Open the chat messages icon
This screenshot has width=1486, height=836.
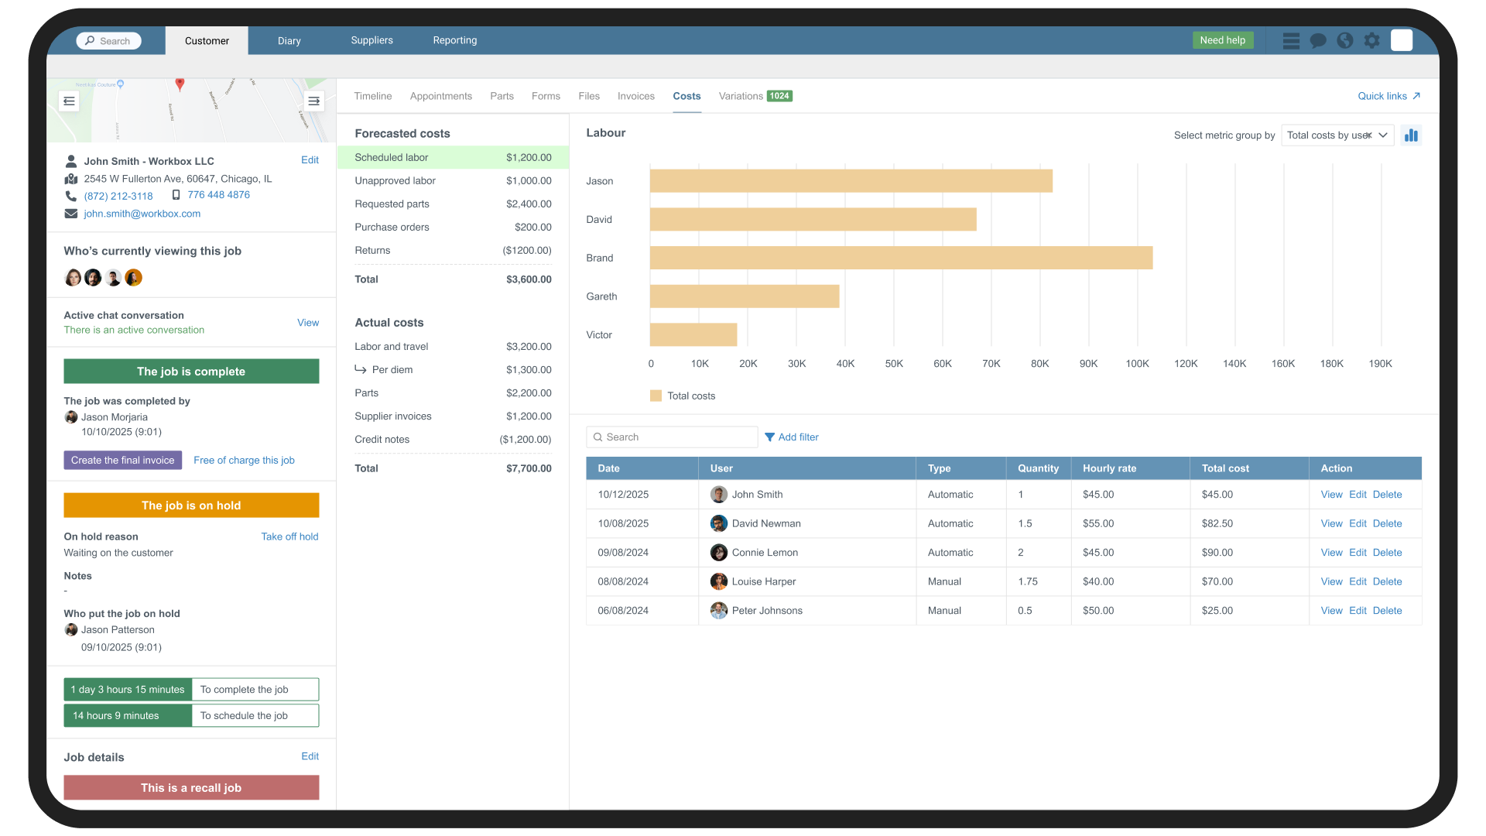[x=1318, y=40]
